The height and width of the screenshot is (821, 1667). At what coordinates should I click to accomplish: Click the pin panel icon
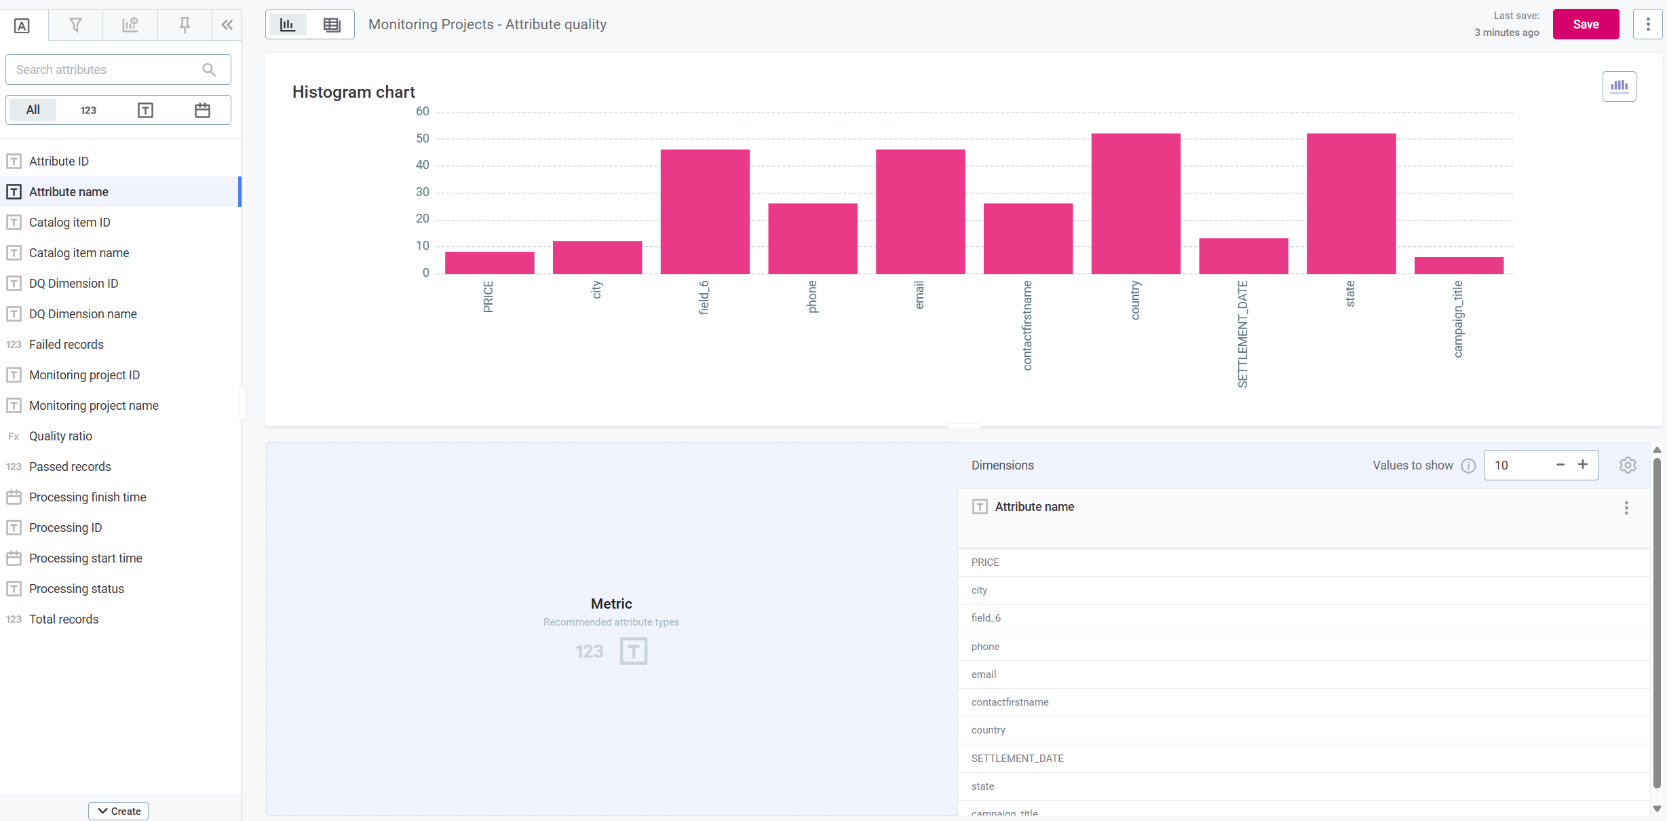tap(184, 24)
